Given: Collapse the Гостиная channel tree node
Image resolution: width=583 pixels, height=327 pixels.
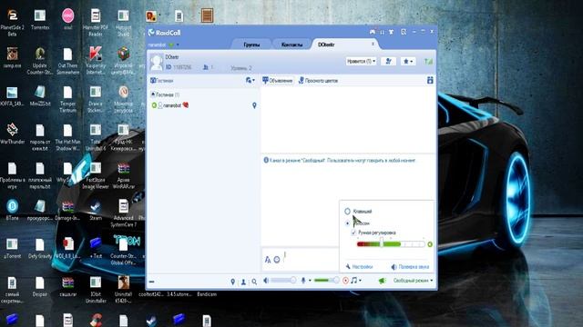Looking at the screenshot, I should pos(153,94).
